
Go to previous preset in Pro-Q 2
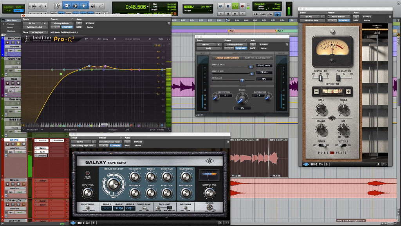click(x=115, y=39)
